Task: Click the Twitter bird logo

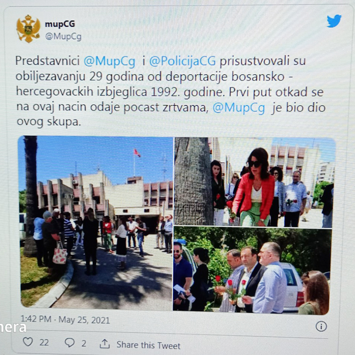Action: coord(334,21)
